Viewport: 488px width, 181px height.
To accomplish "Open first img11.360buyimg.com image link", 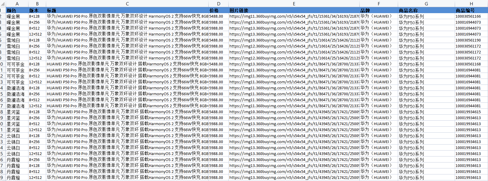I will pyautogui.click(x=294, y=16).
